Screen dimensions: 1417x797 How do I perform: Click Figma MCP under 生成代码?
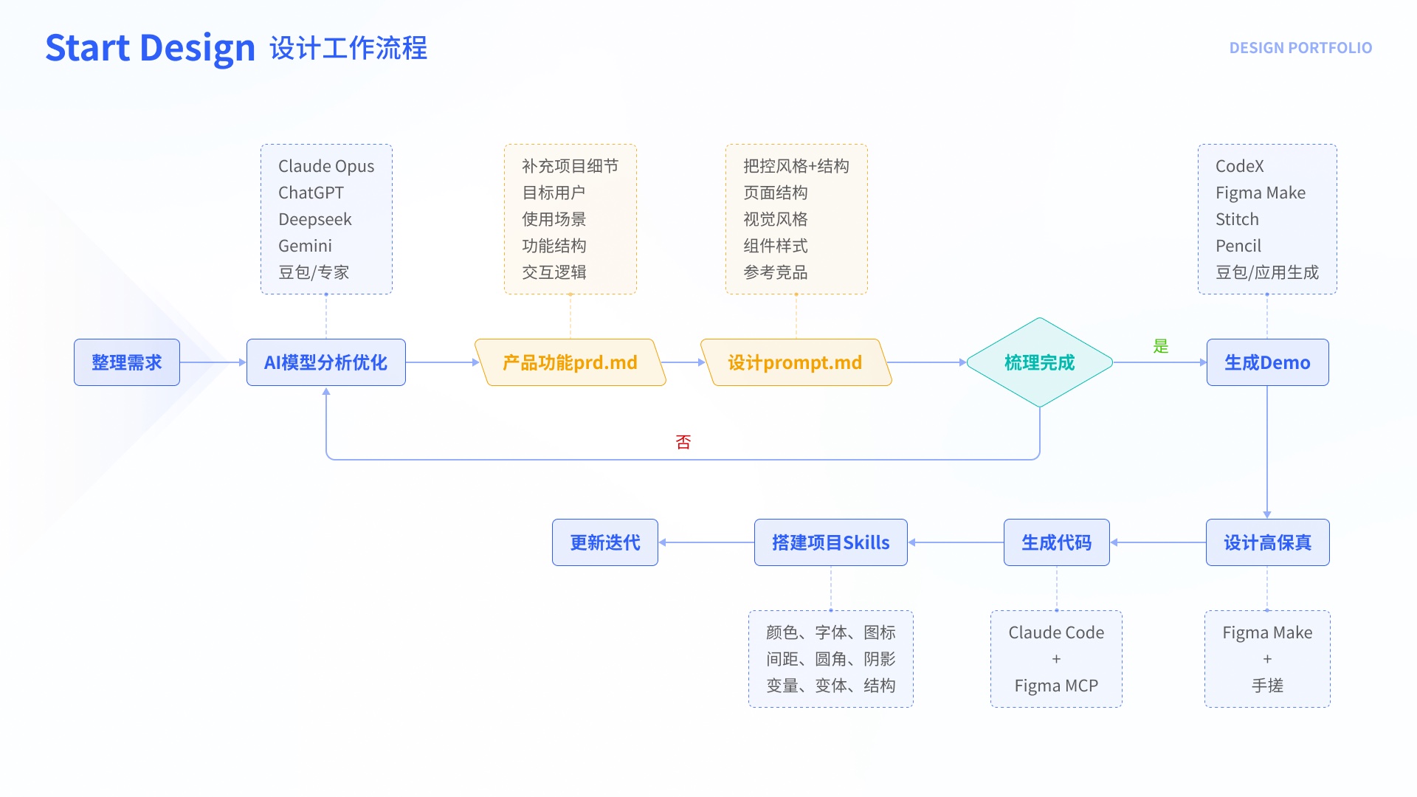tap(1057, 686)
